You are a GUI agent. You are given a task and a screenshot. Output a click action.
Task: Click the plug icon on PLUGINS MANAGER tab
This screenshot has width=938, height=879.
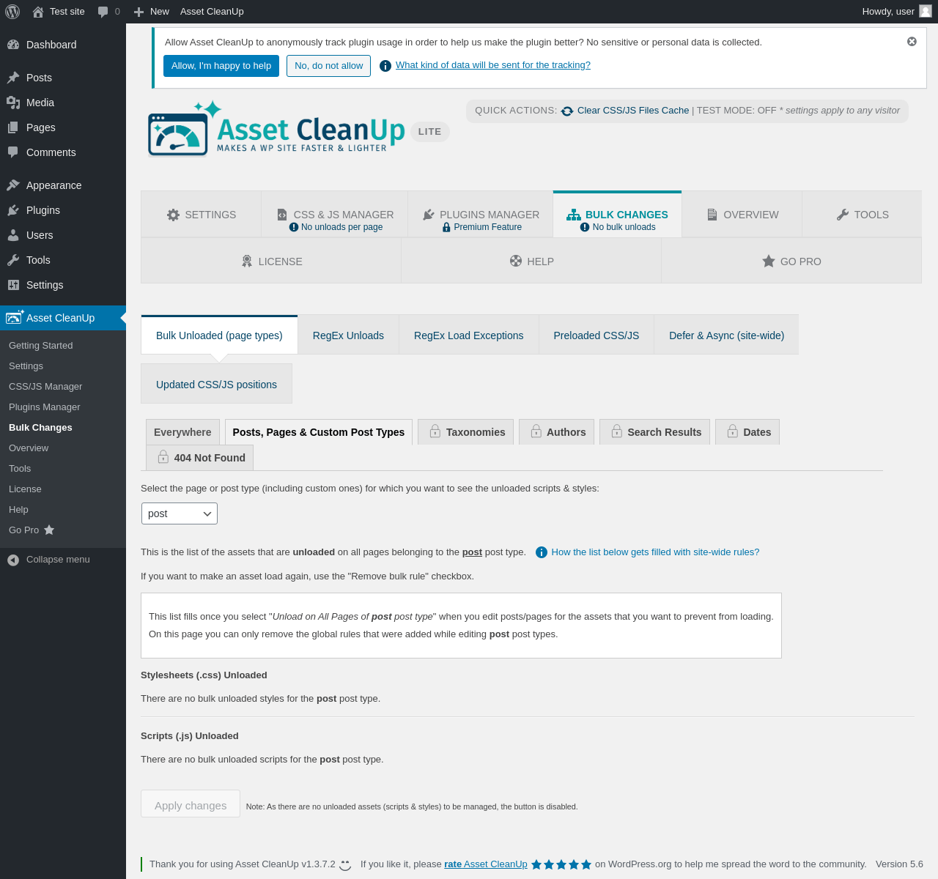(x=429, y=215)
